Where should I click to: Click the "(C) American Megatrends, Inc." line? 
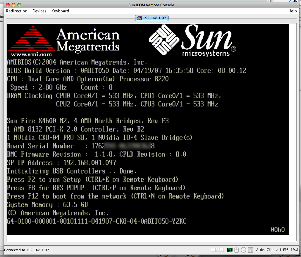click(x=58, y=213)
